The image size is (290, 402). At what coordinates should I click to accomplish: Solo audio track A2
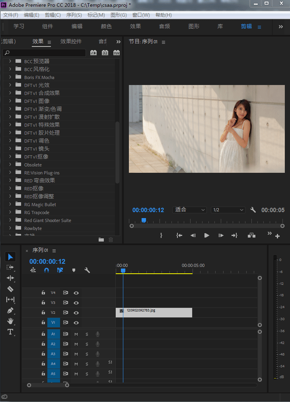87,344
